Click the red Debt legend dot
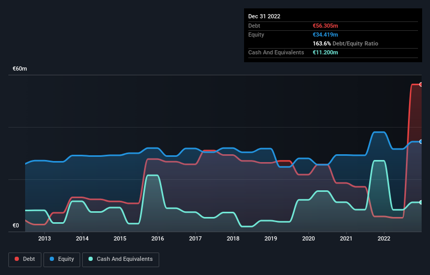This screenshot has width=430, height=275. click(x=17, y=259)
